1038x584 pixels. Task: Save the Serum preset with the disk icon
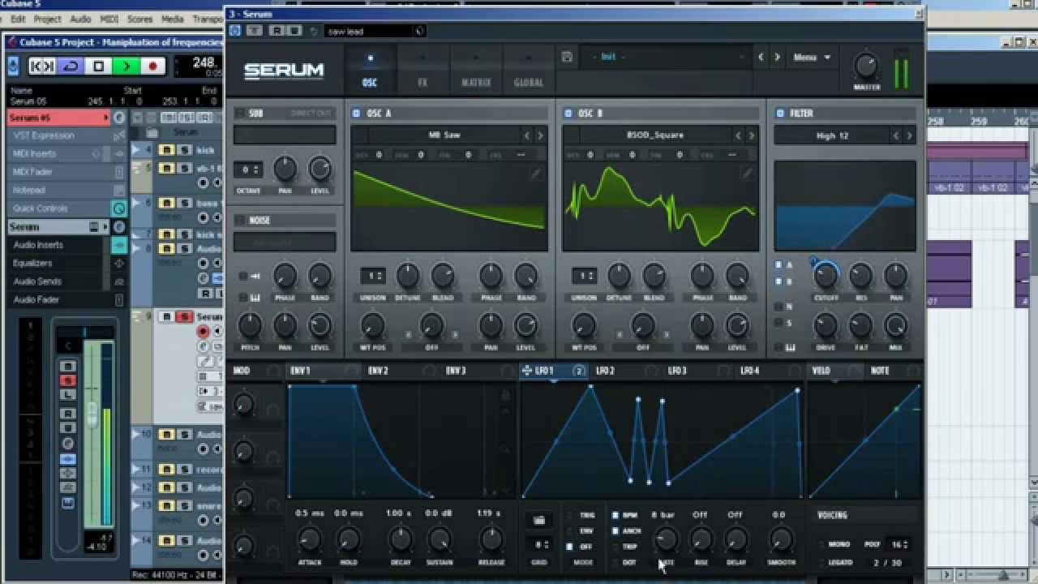568,57
